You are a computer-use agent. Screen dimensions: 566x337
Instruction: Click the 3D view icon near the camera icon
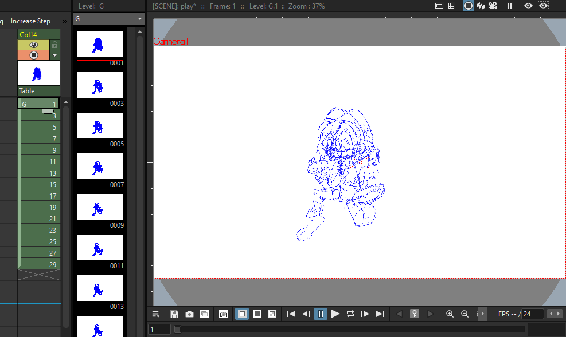point(481,6)
